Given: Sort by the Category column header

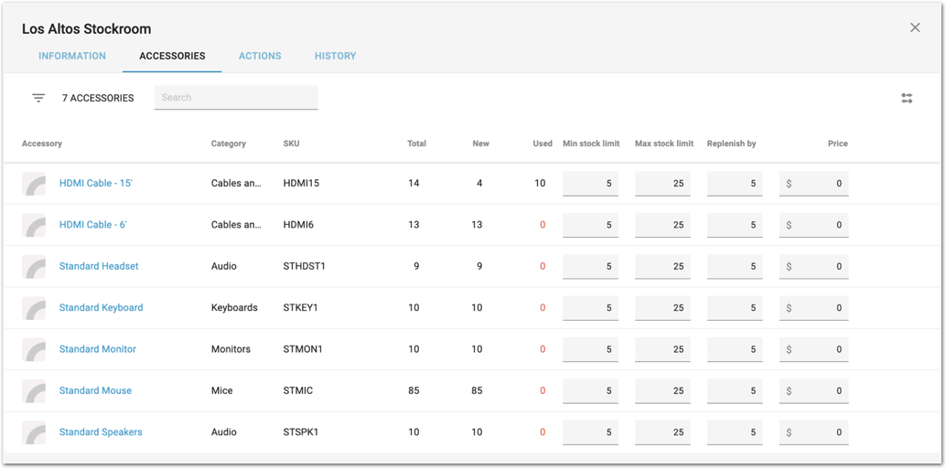Looking at the screenshot, I should coord(228,144).
